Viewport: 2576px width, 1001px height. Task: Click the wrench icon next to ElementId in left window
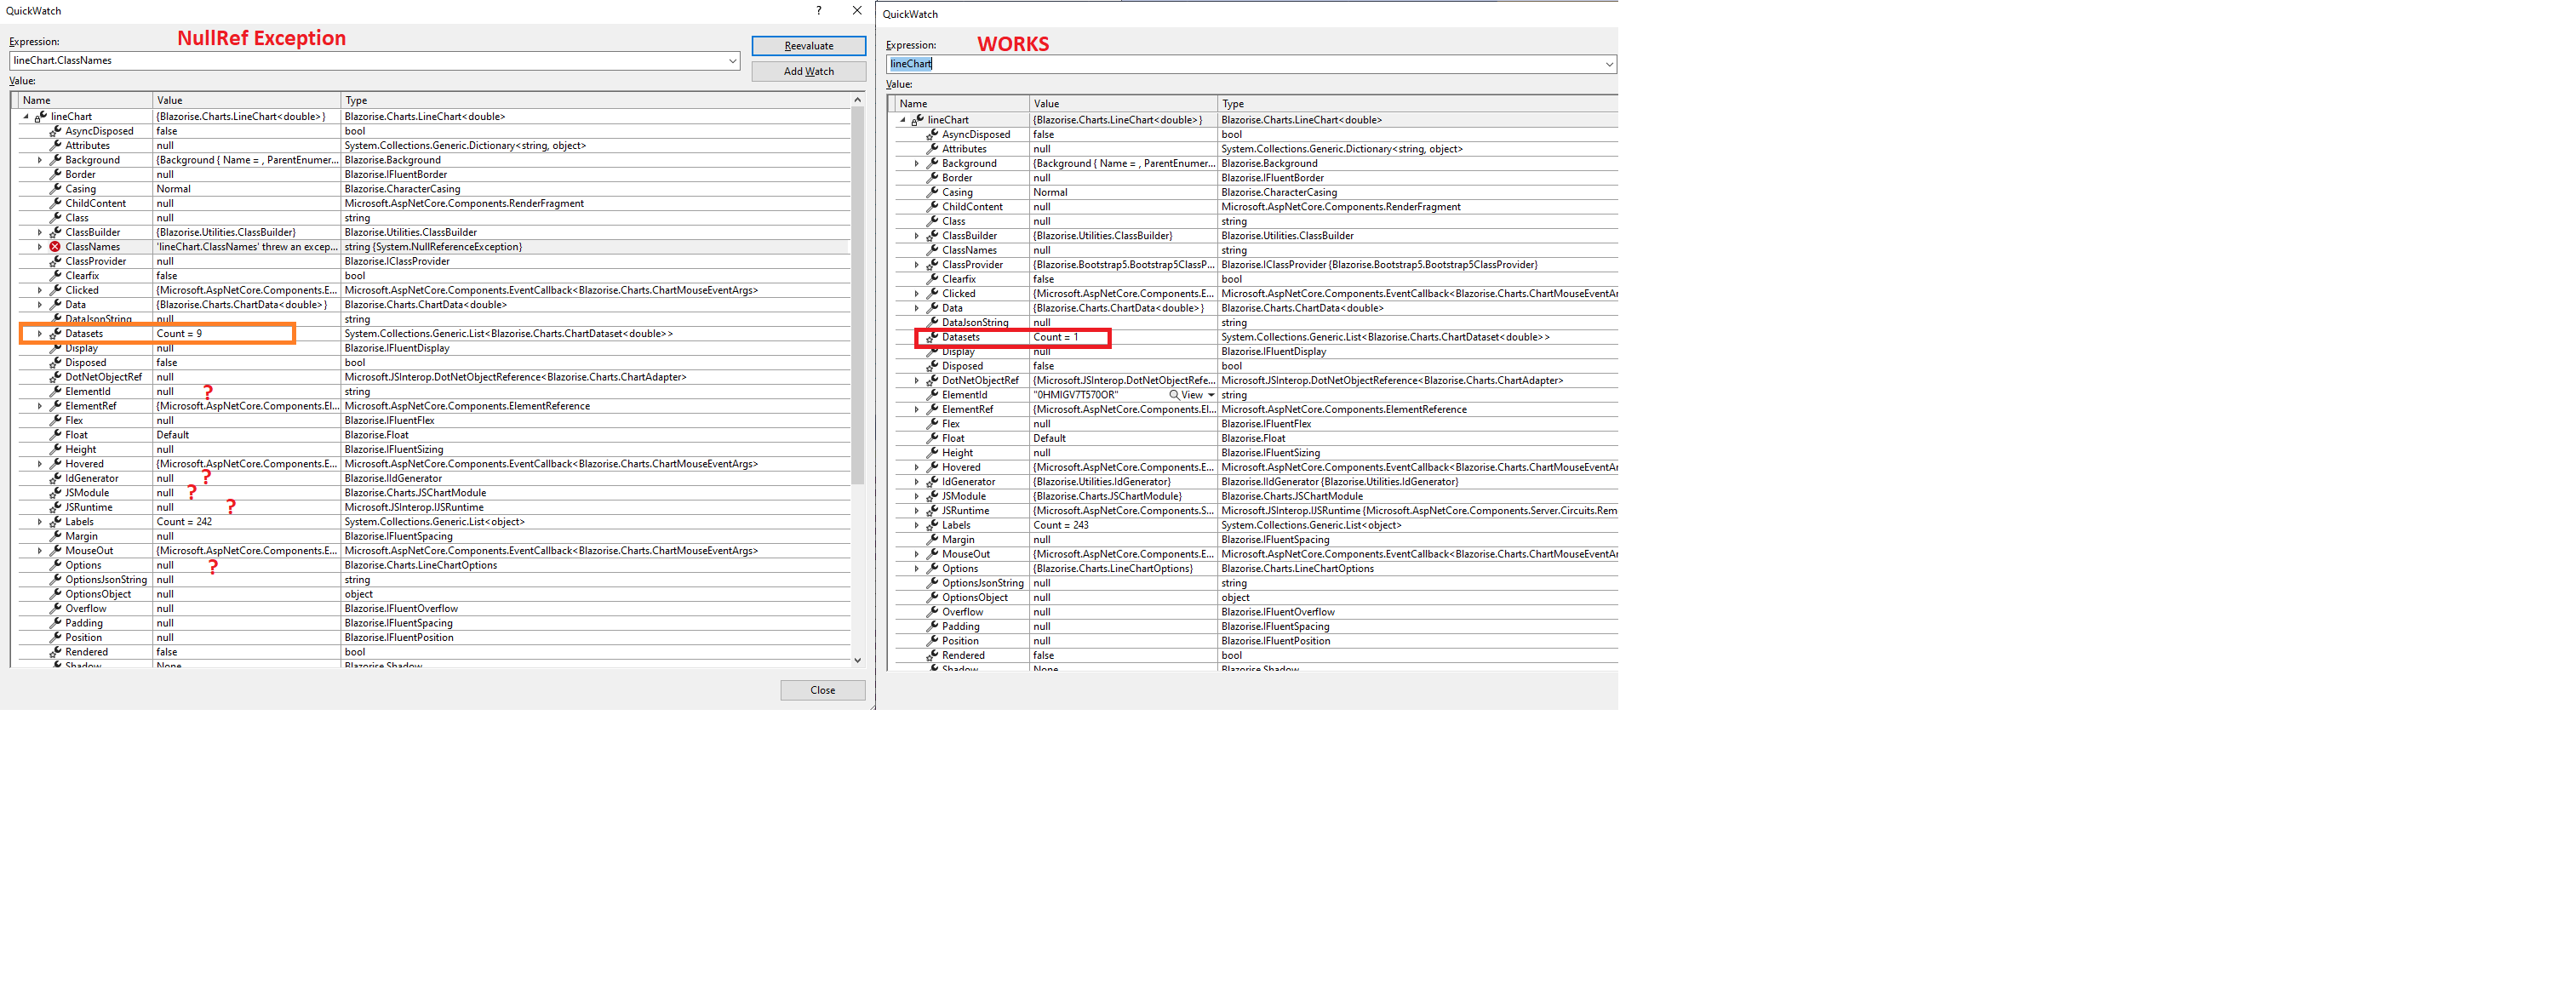click(55, 392)
